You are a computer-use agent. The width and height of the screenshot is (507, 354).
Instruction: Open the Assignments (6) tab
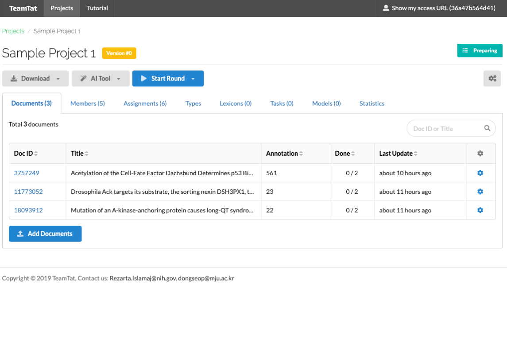pos(145,104)
